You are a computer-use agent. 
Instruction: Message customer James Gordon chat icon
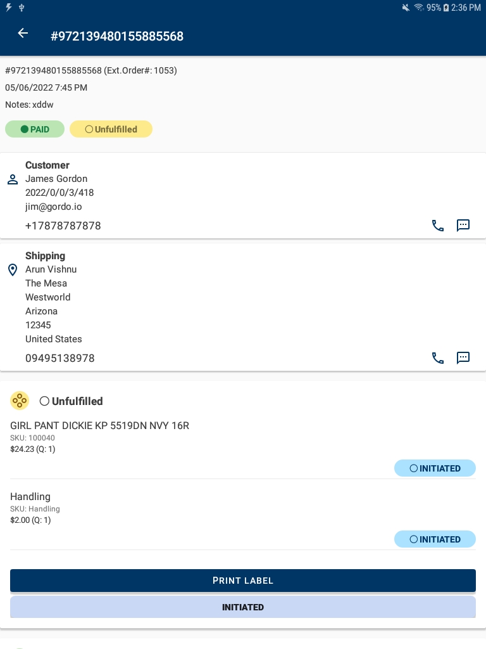click(x=463, y=226)
